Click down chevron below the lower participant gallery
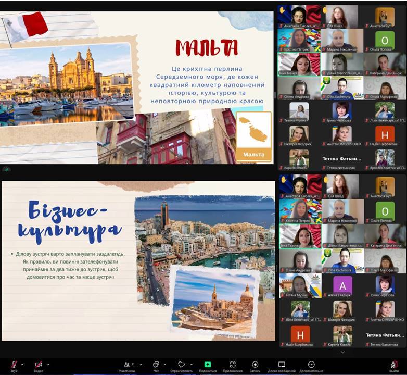 [342, 353]
